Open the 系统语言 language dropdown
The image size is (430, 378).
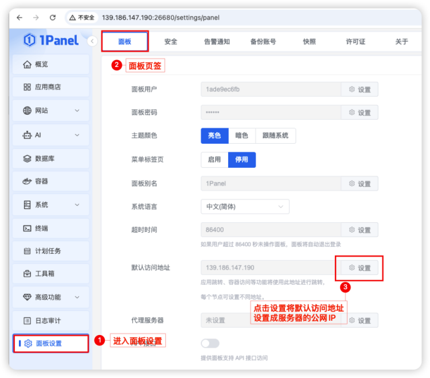click(x=245, y=207)
